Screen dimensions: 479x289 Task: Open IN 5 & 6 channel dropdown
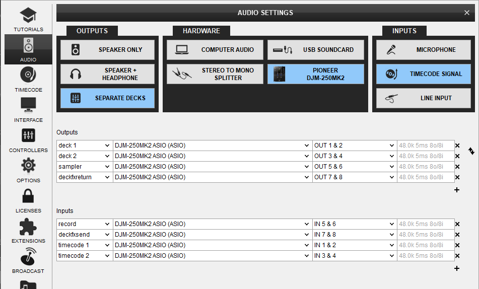point(355,224)
